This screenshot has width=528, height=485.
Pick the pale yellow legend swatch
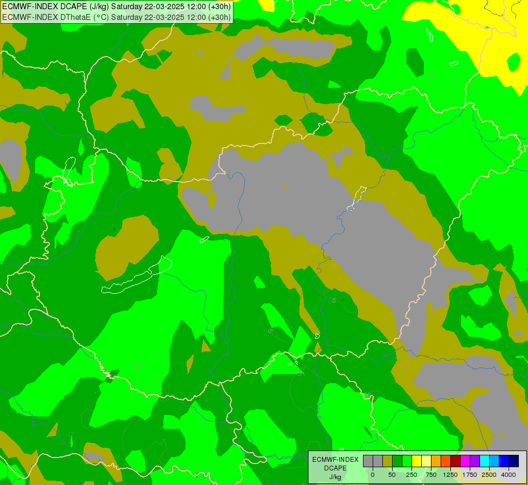point(426,461)
